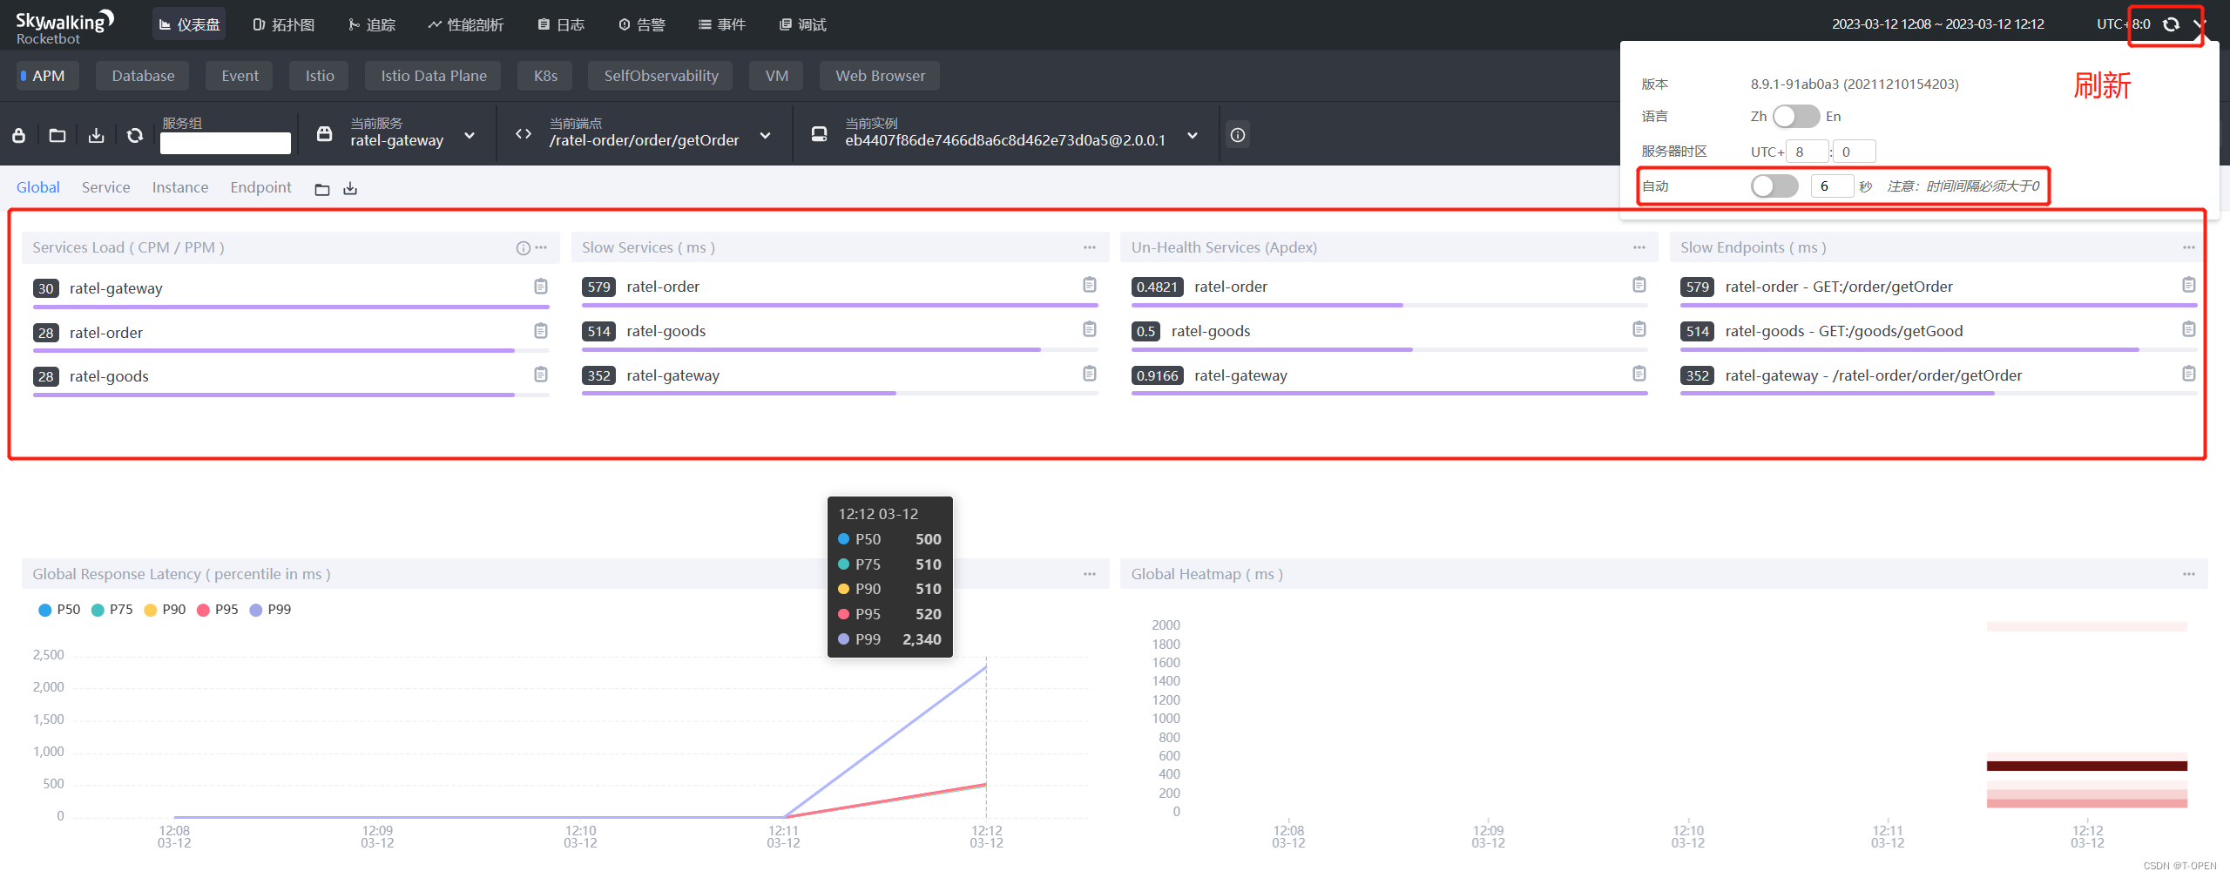Enable the 自动 auto-refresh switch
The image size is (2230, 878).
point(1774,186)
